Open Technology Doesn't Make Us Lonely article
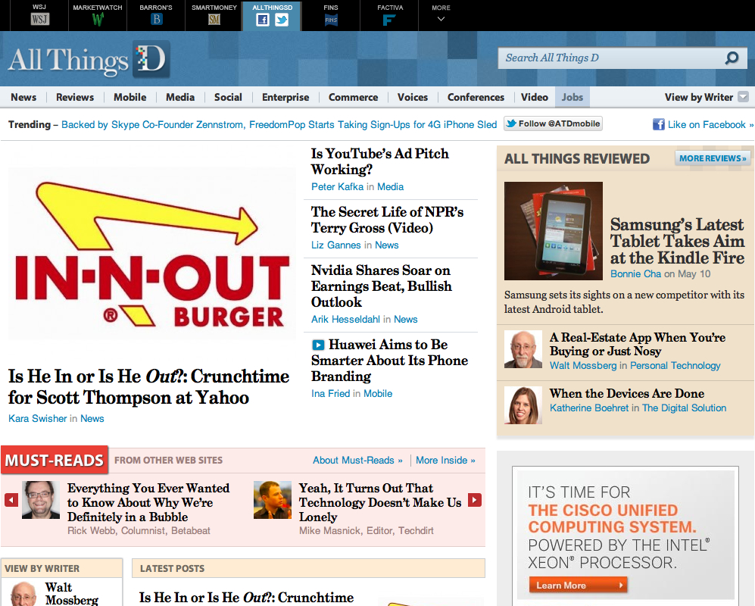Screen dimensions: 755x606 pyautogui.click(x=380, y=502)
